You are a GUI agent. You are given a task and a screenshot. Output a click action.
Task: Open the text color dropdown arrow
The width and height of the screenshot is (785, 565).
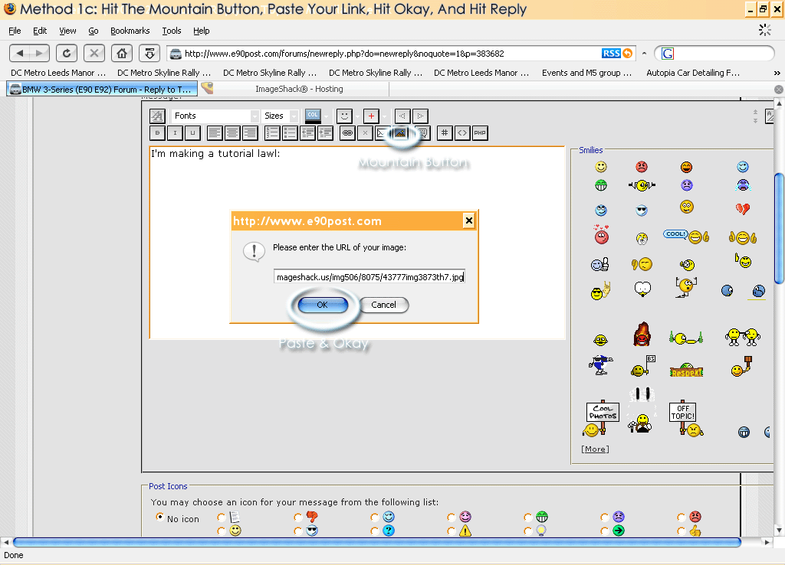coord(326,116)
